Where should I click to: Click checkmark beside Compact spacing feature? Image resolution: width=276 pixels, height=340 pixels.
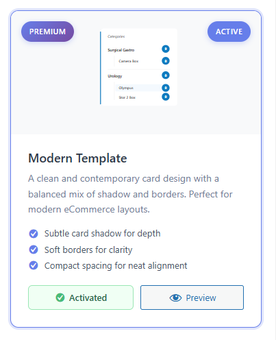34,265
